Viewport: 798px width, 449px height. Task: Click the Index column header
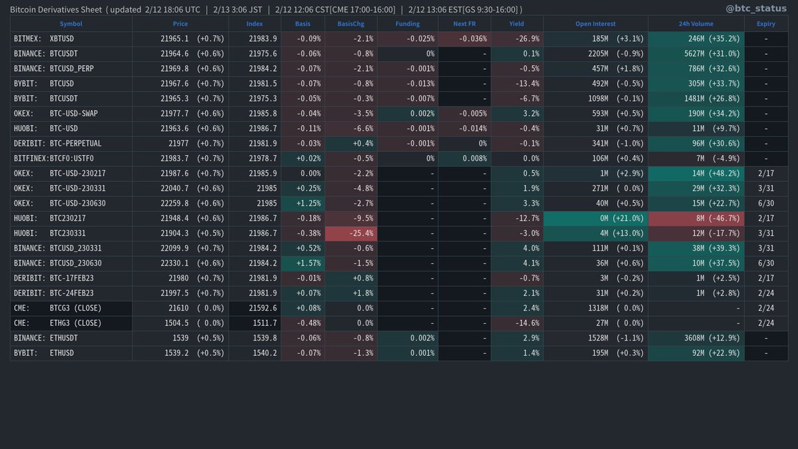[255, 24]
